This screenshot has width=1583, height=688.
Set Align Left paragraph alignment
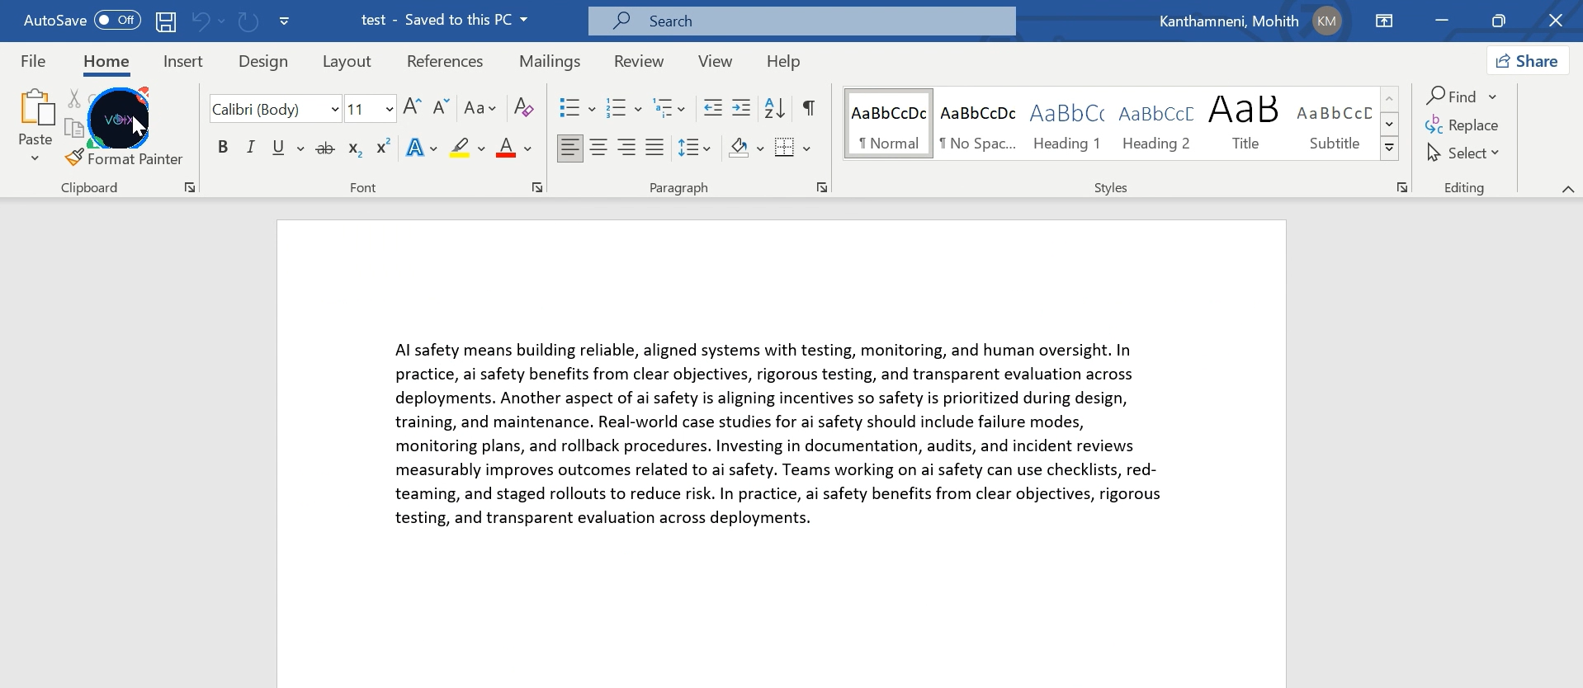570,148
